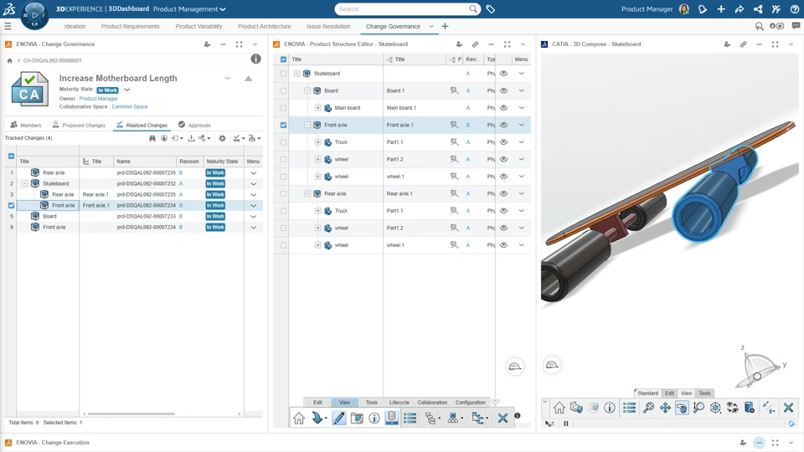
Task: Select Lifecycle tab in Structure Editor toolbar
Action: [399, 403]
